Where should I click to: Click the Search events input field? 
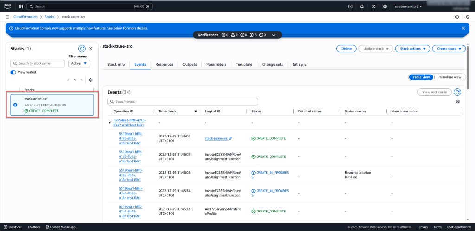[183, 101]
